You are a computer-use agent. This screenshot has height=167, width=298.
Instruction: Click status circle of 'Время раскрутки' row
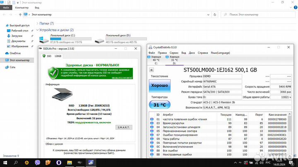(x=152, y=123)
